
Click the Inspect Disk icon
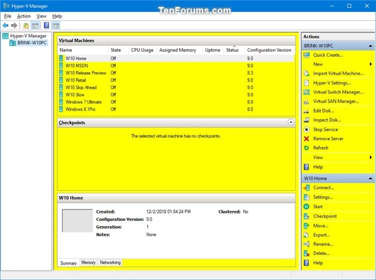306,120
